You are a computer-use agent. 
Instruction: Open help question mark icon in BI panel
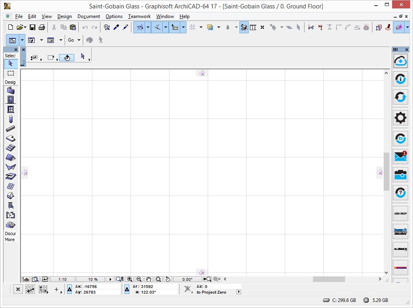[x=401, y=193]
